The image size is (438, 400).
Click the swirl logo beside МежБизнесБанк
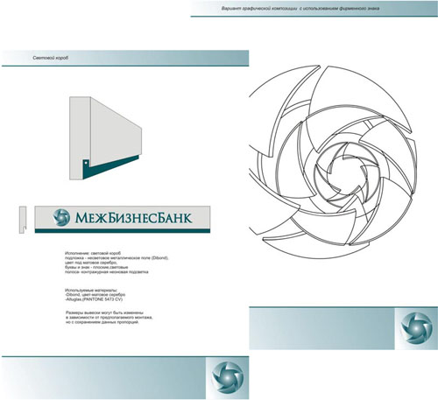point(61,217)
